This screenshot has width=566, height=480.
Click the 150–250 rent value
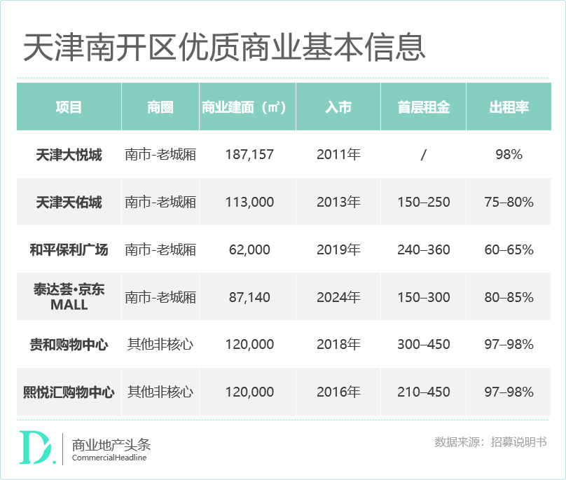[x=423, y=202]
